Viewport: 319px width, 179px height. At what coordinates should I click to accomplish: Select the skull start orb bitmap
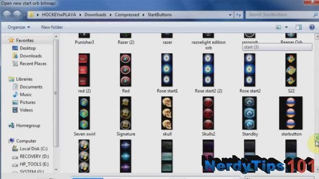click(x=167, y=113)
